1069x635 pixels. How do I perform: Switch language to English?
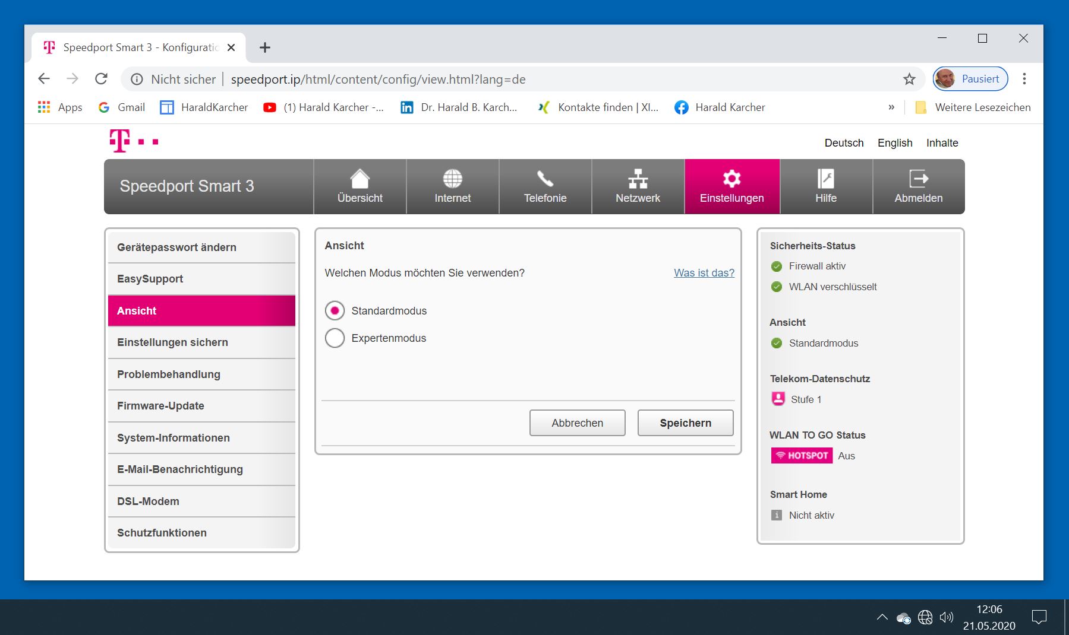(894, 143)
